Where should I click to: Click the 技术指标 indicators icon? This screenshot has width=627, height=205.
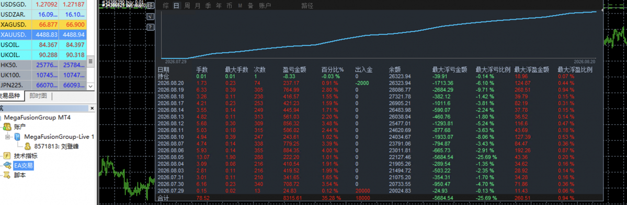click(x=7, y=156)
